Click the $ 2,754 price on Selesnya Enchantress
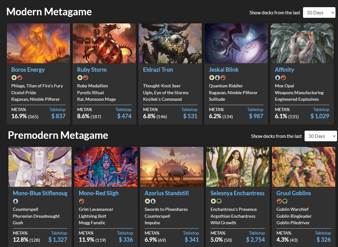 (x=256, y=240)
